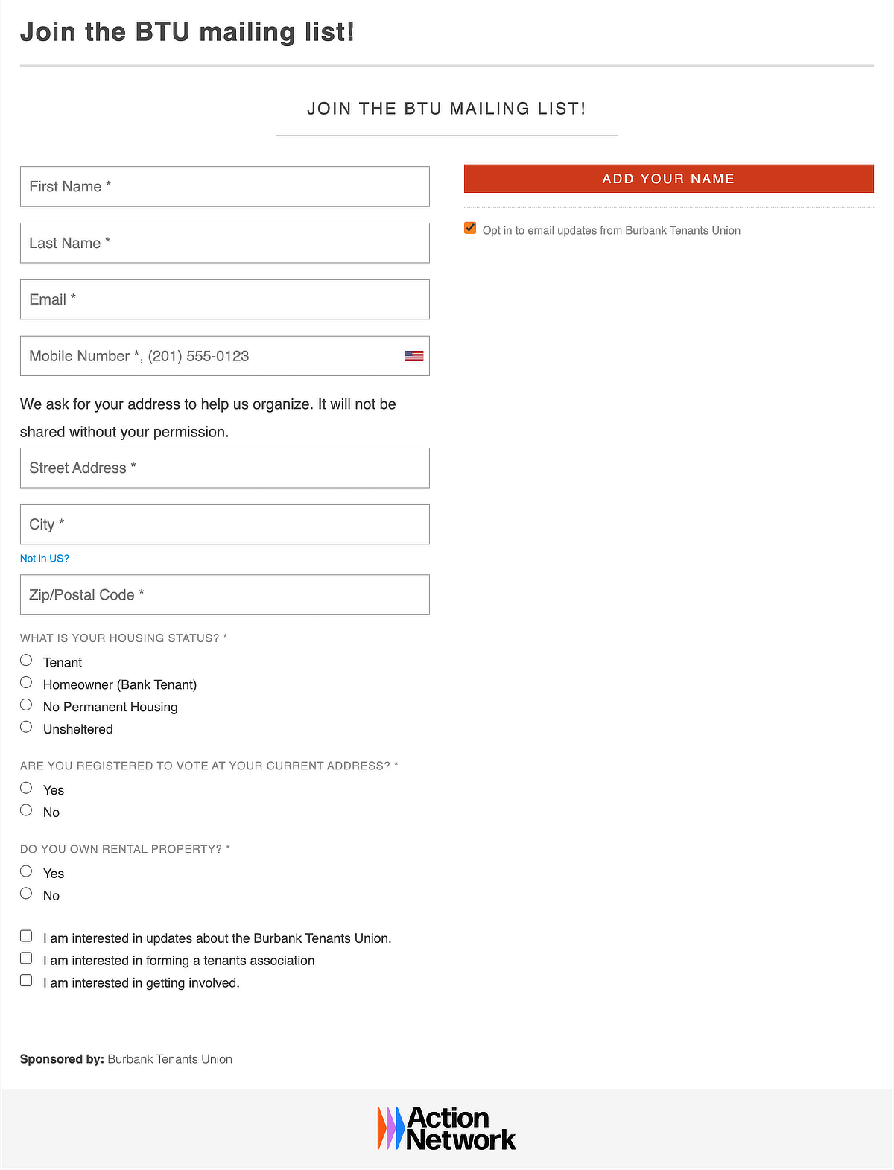This screenshot has width=894, height=1170.
Task: Uncheck opt in to email updates checkbox
Action: tap(469, 228)
